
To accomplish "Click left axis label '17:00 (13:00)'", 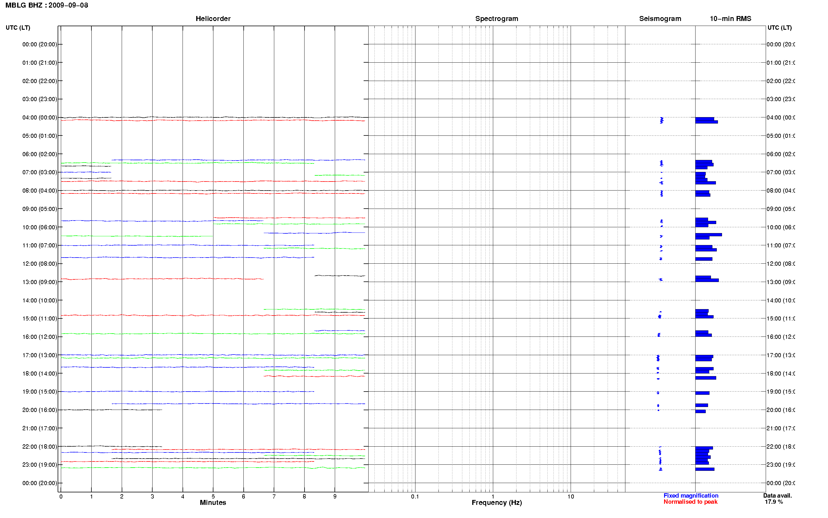I will (40, 355).
